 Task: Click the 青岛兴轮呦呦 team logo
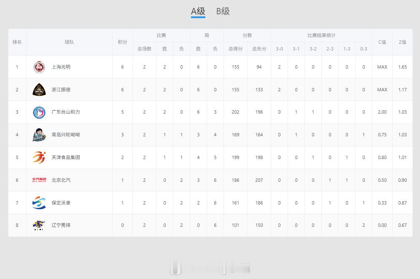click(39, 135)
